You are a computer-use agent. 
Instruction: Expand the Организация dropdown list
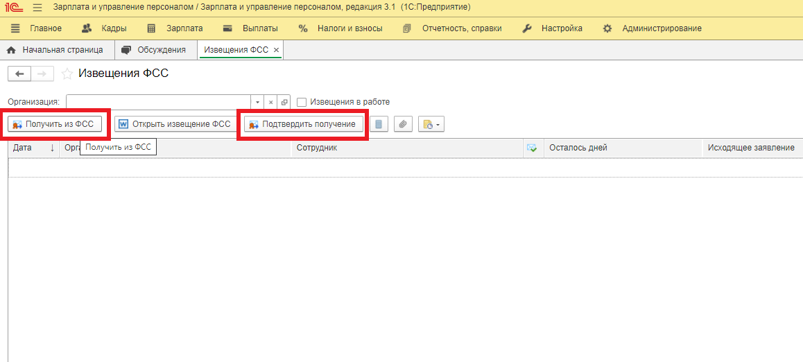257,102
